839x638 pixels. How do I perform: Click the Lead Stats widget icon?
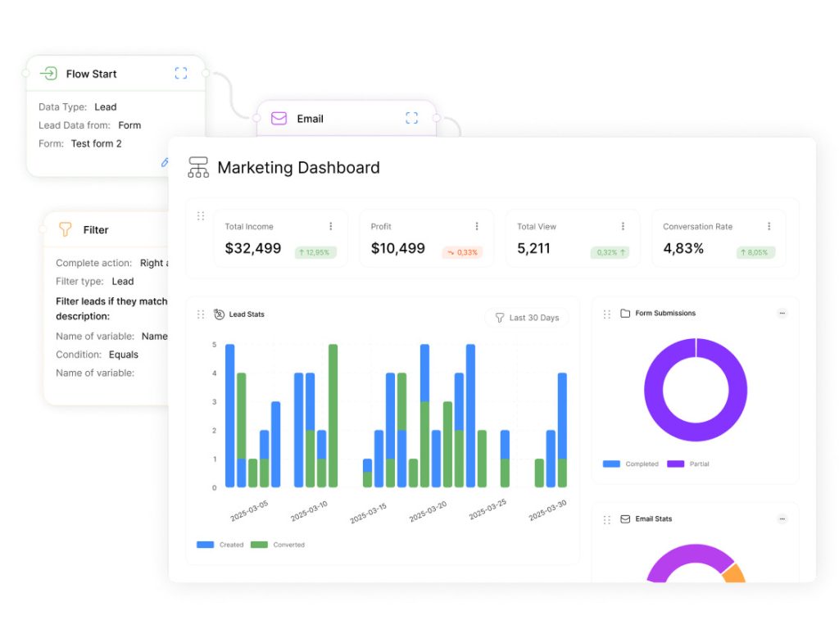click(219, 314)
